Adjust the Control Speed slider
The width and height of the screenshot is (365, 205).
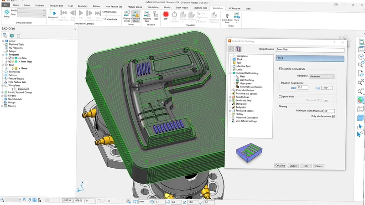pyautogui.click(x=107, y=15)
